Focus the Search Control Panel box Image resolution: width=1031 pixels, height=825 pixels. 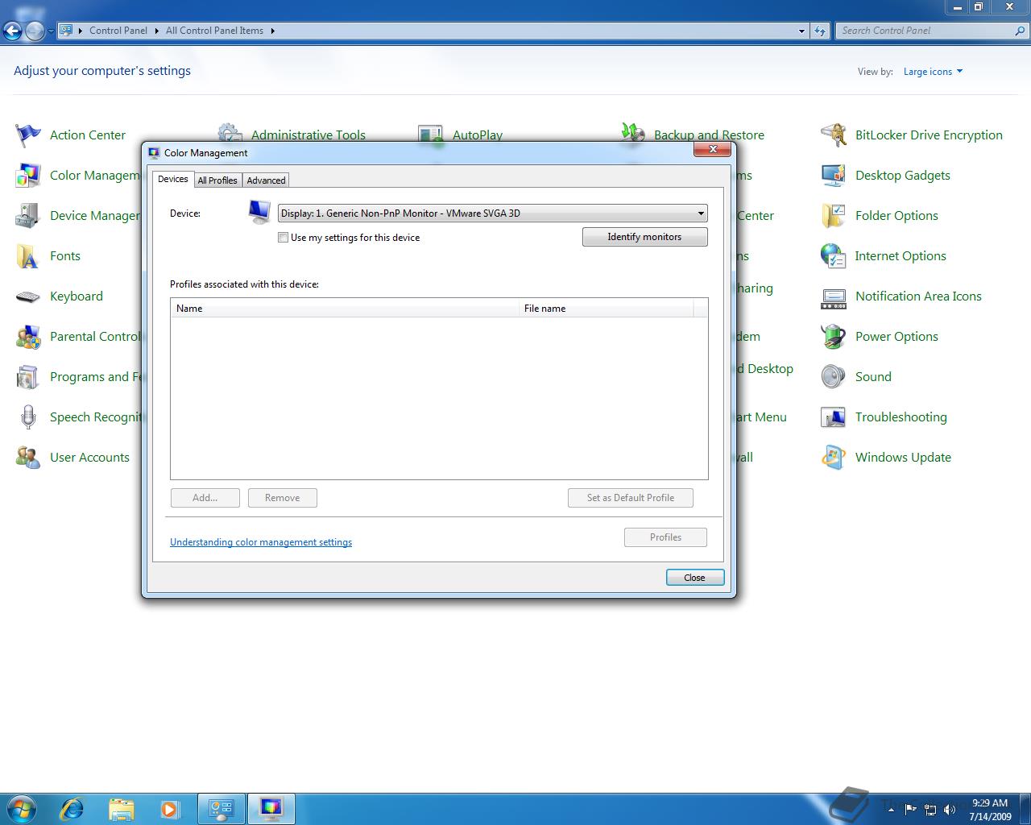(925, 31)
